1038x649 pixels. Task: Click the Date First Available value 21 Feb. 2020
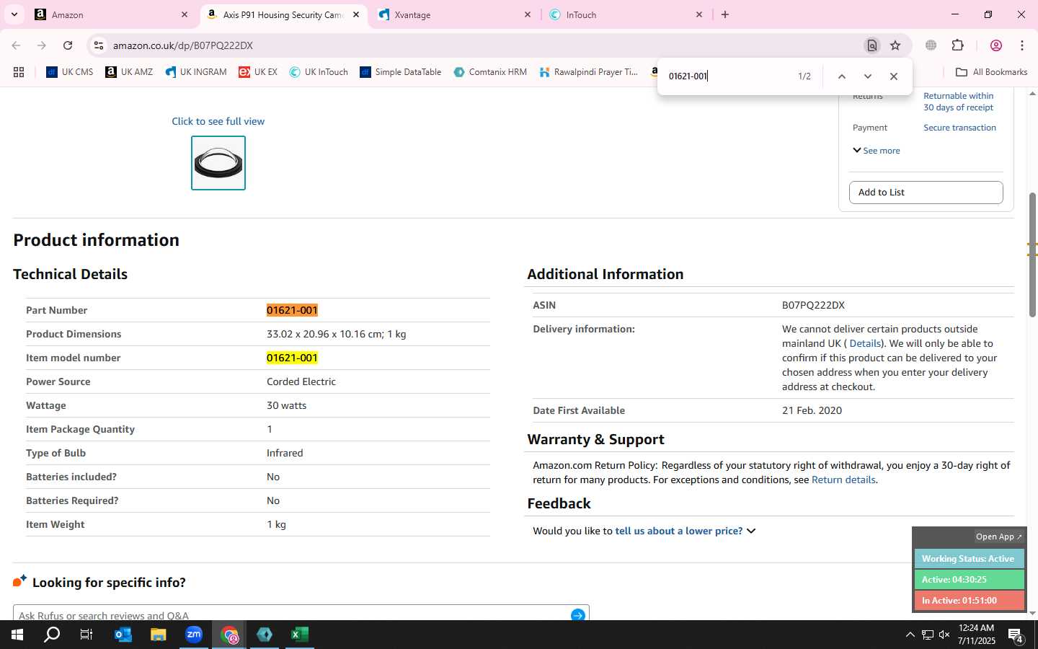(812, 410)
